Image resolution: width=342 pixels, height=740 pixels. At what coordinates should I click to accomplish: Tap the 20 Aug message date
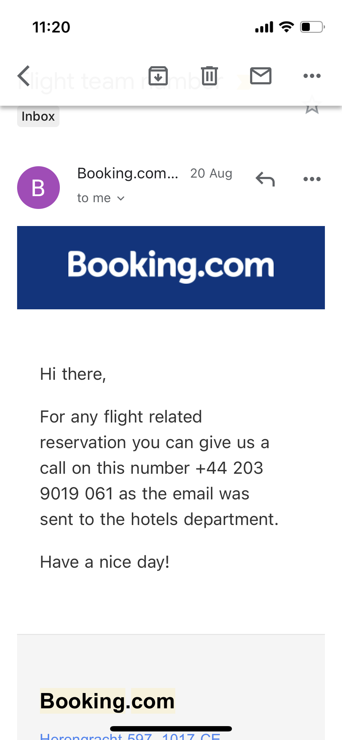tap(211, 174)
